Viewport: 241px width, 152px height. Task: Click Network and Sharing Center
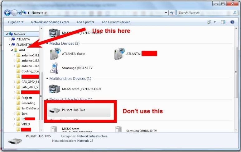click(x=50, y=22)
